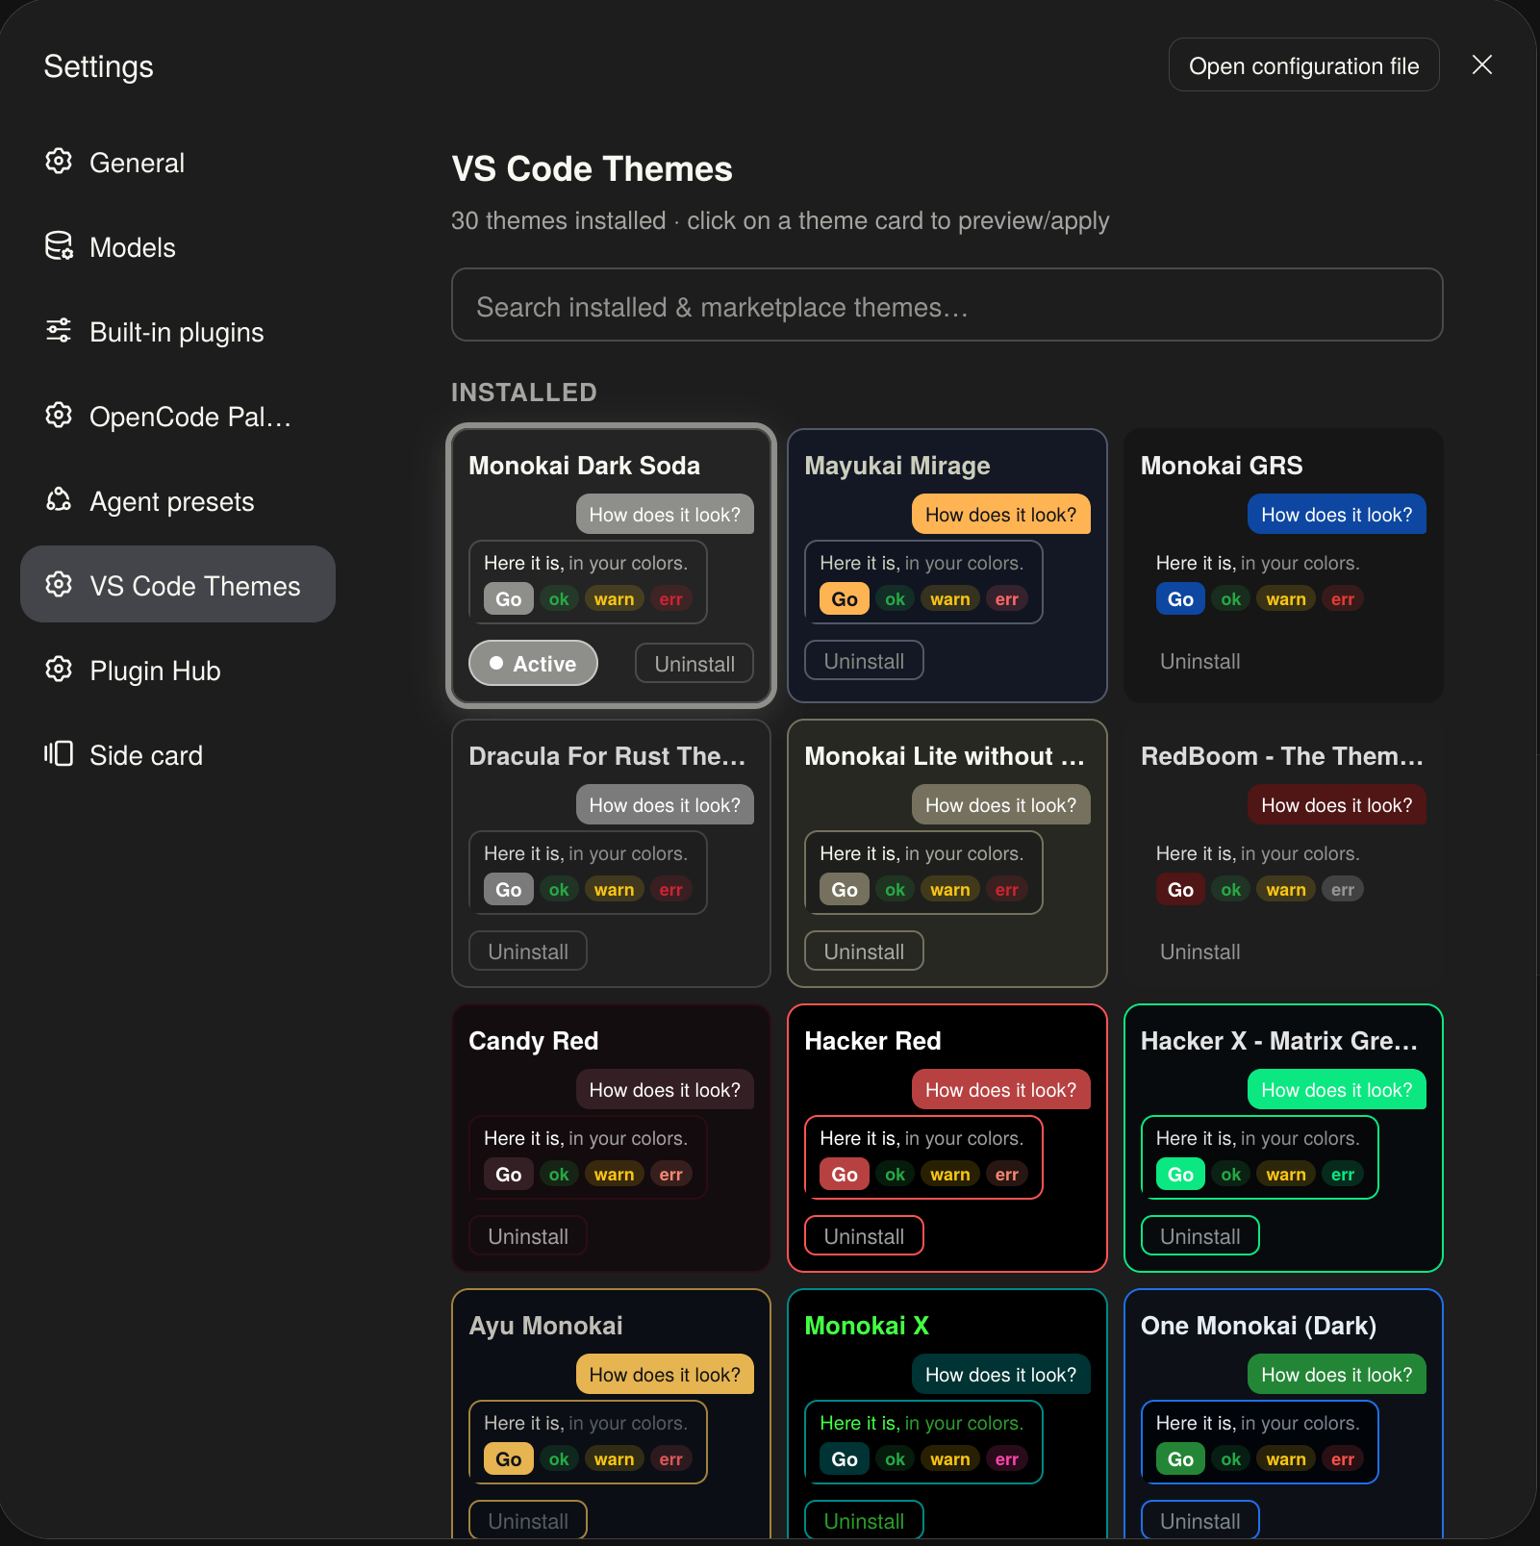Select the Ayu Monokai card title
The height and width of the screenshot is (1546, 1540).
click(545, 1326)
